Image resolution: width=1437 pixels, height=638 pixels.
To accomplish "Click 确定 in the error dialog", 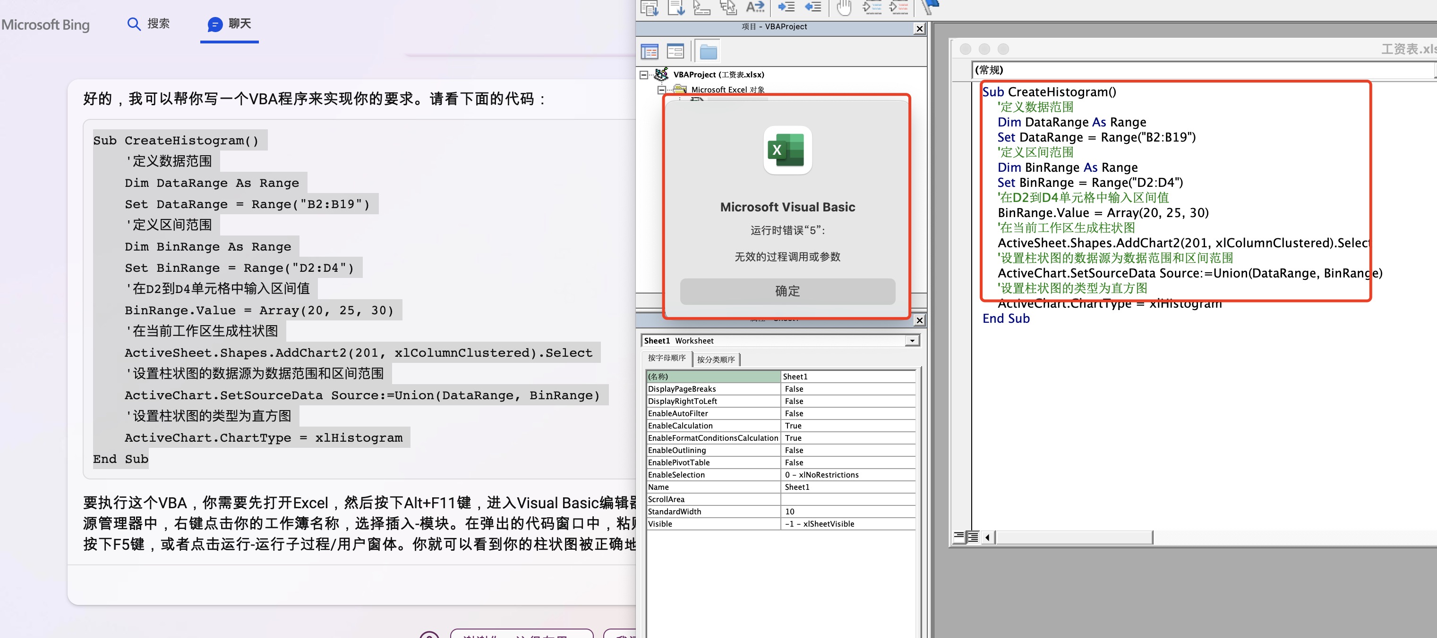I will tap(787, 291).
